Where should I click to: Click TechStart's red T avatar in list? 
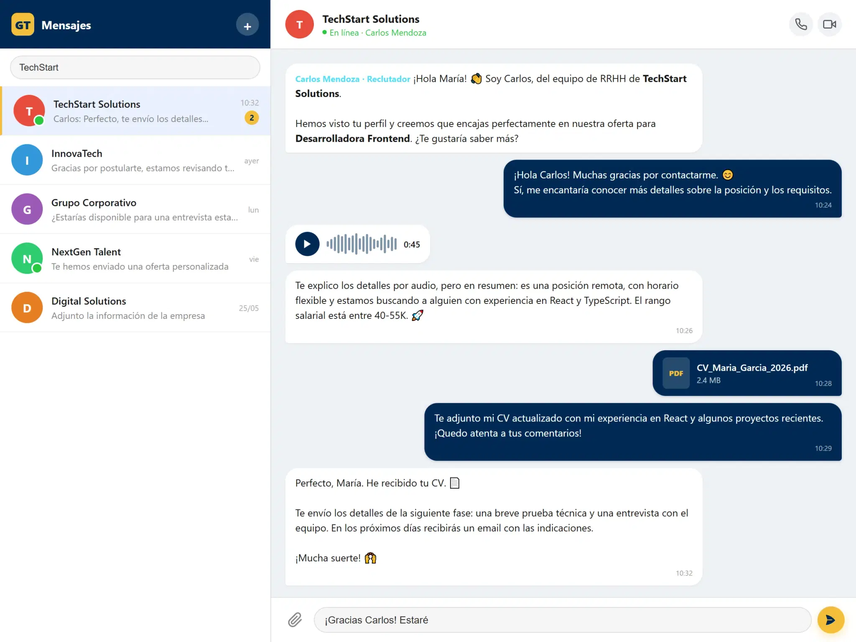(x=29, y=111)
